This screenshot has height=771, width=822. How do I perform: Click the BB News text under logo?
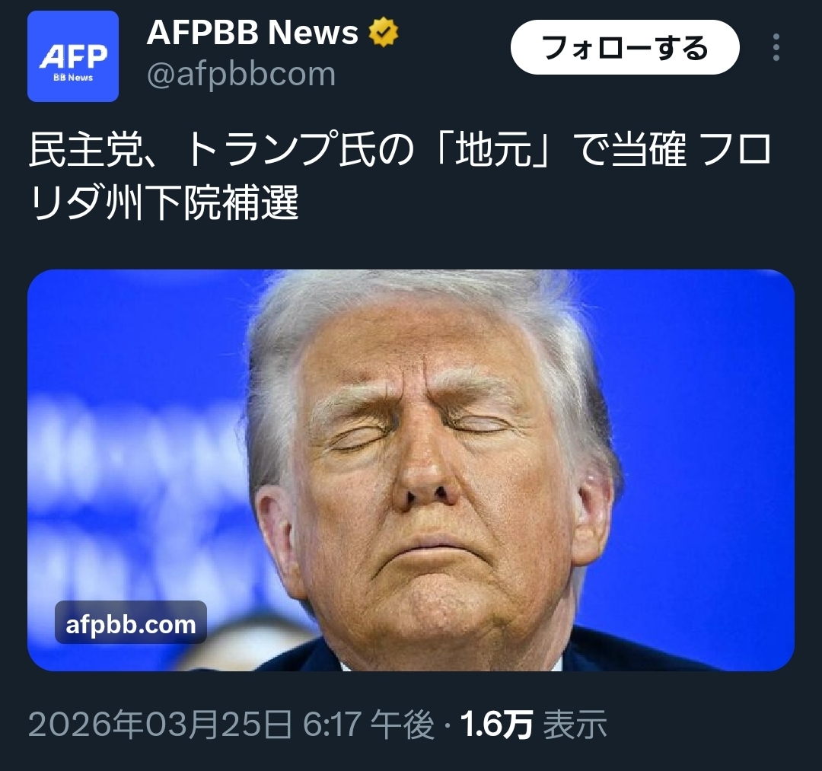click(73, 78)
